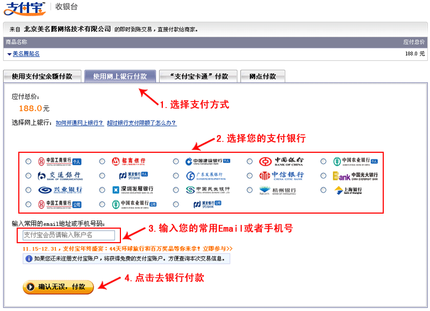Screen dimensions: 430x311
Task: Select the 中国工商银行 个人 radio button
Action: (x=28, y=161)
